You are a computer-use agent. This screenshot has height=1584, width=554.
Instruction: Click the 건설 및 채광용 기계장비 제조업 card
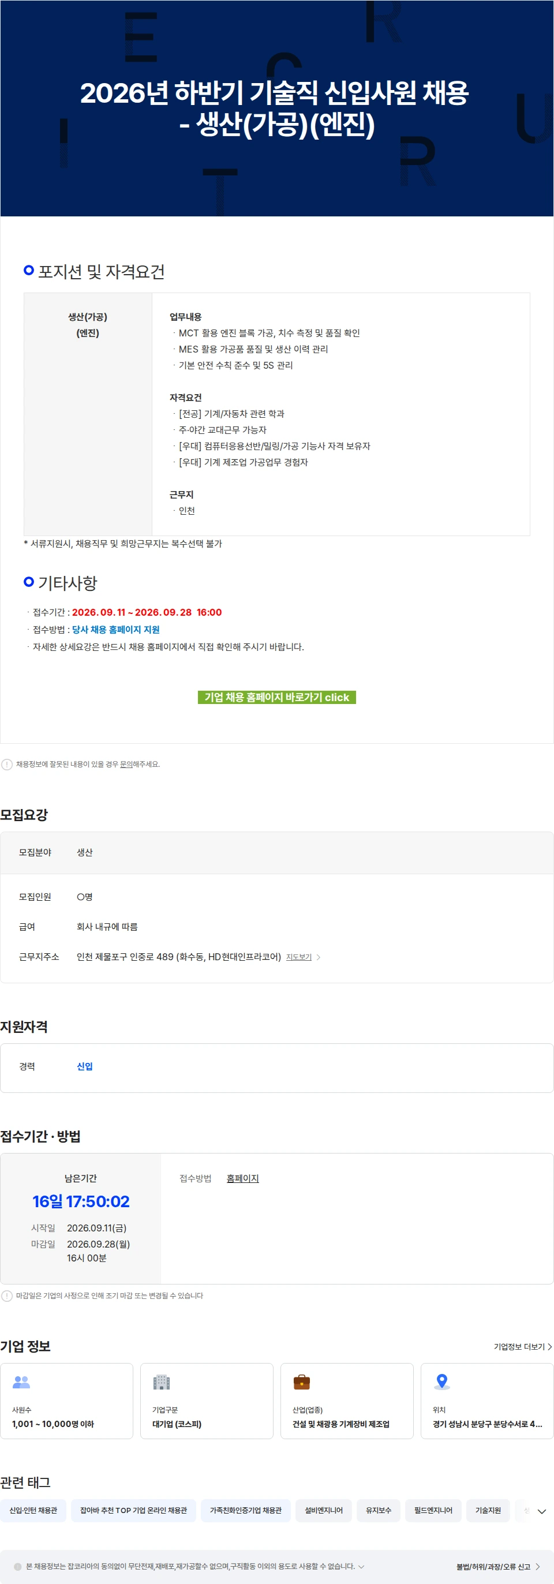coord(347,1400)
